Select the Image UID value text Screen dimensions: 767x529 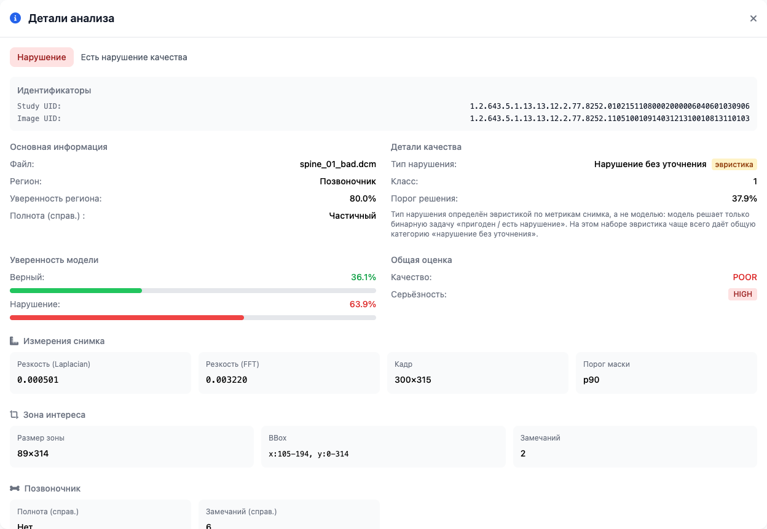click(610, 119)
